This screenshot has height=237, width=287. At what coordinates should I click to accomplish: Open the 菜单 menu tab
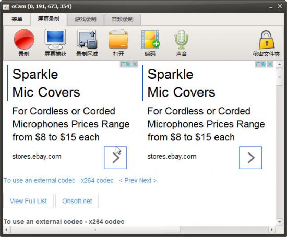point(17,19)
